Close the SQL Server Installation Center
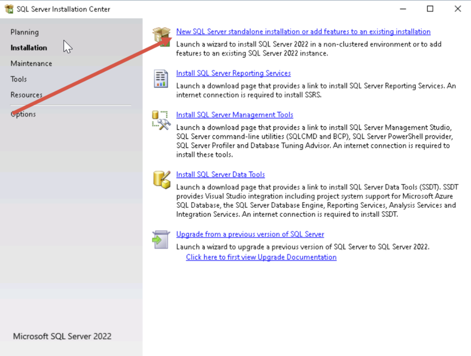The width and height of the screenshot is (471, 356). (457, 9)
